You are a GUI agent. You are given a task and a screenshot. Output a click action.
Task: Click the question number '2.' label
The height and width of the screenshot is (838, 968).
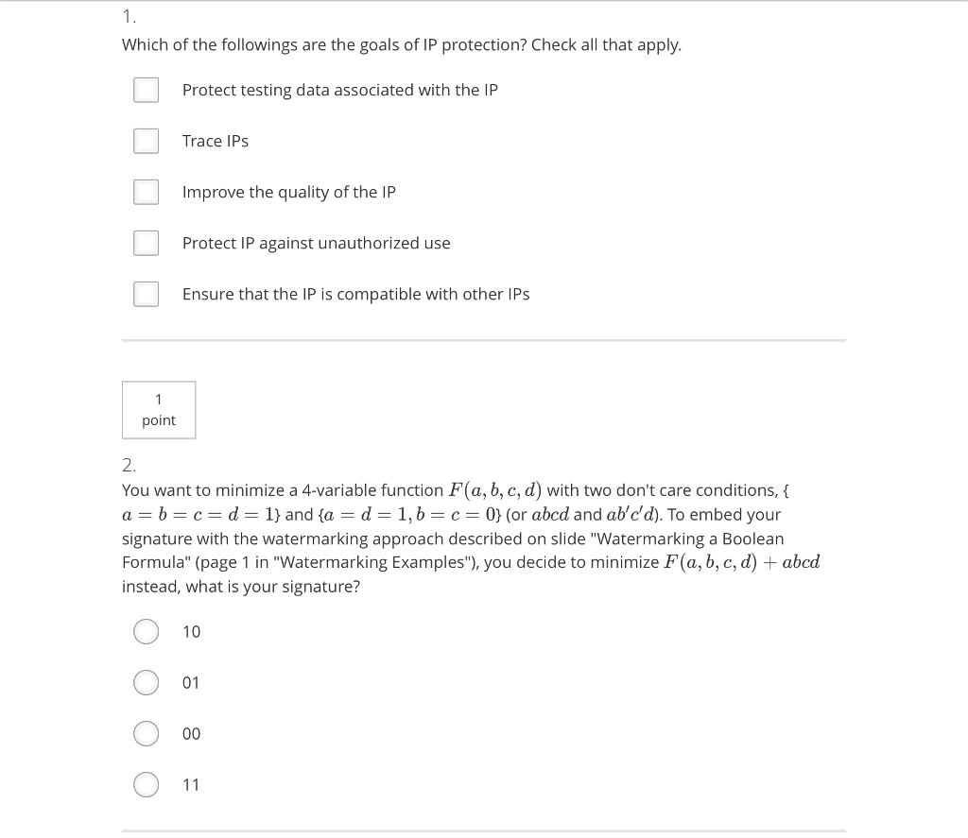pyautogui.click(x=129, y=465)
